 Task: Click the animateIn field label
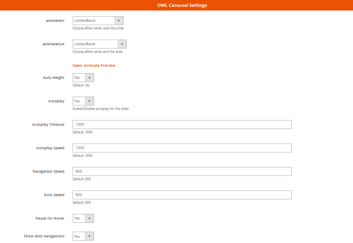(x=55, y=20)
